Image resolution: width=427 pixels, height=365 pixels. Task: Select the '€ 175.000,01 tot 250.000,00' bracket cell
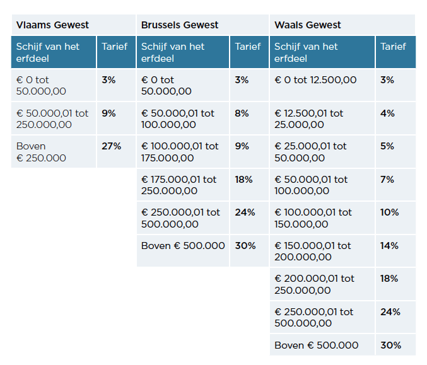179,185
